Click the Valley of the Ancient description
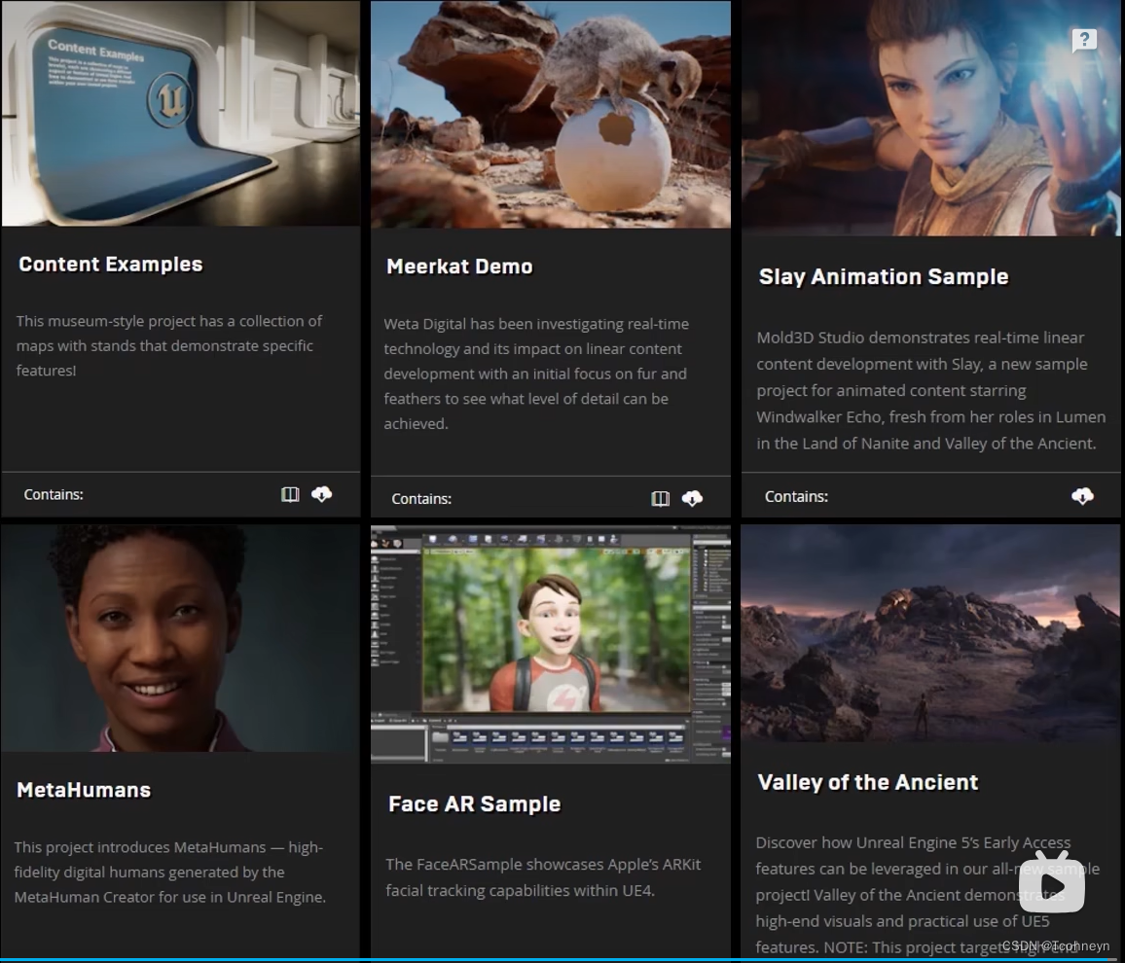Viewport: 1125px width, 963px height. pyautogui.click(x=927, y=895)
